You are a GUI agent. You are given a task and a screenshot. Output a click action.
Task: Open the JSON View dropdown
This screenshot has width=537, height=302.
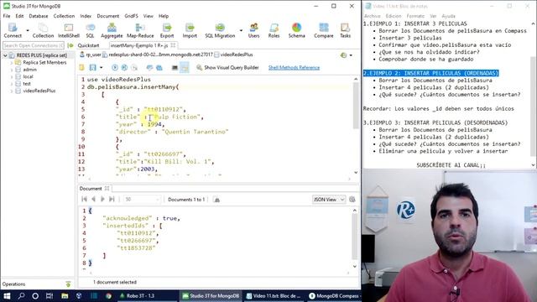pyautogui.click(x=328, y=200)
